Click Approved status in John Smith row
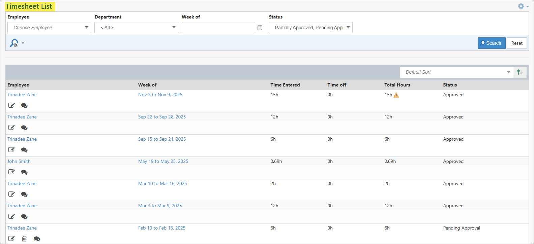This screenshot has width=534, height=244. pyautogui.click(x=453, y=161)
